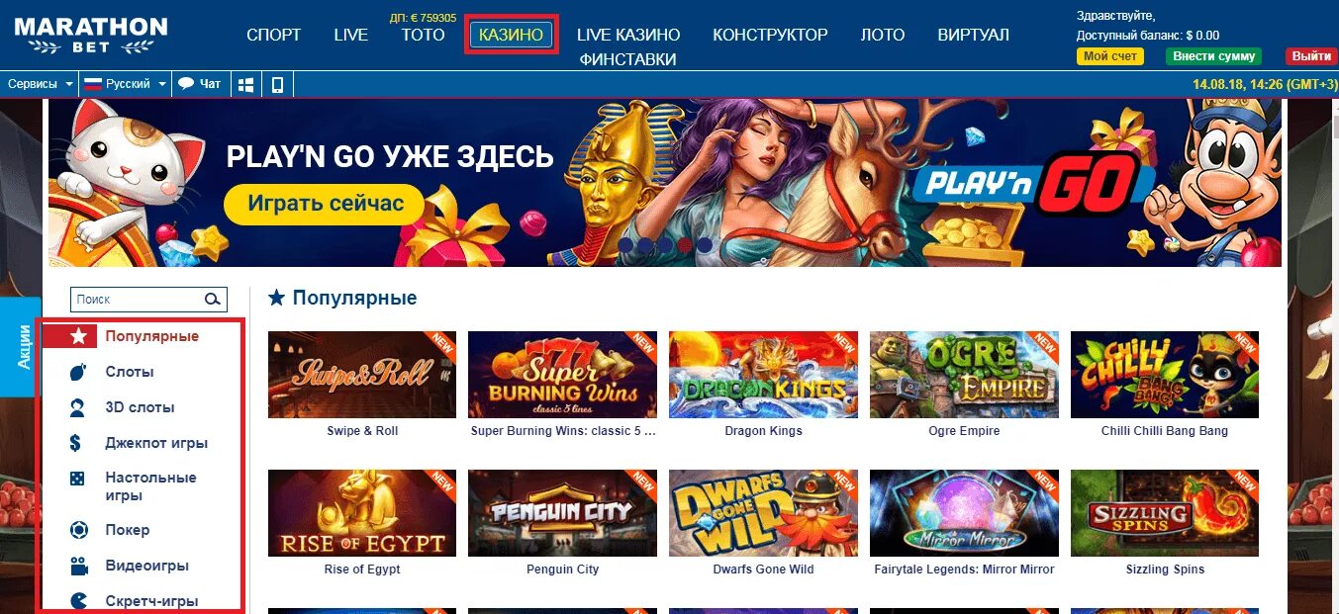
Task: Open the Чат chat bubble
Action: (199, 85)
